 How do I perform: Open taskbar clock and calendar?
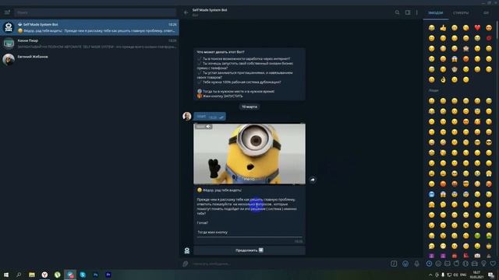point(476,275)
